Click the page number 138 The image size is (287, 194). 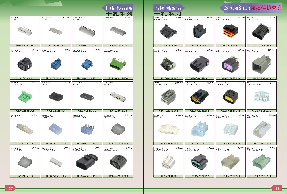click(277, 188)
